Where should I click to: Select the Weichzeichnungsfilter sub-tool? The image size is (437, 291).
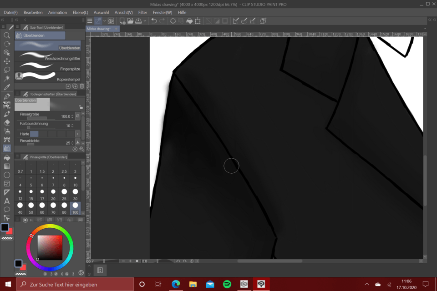pyautogui.click(x=48, y=56)
